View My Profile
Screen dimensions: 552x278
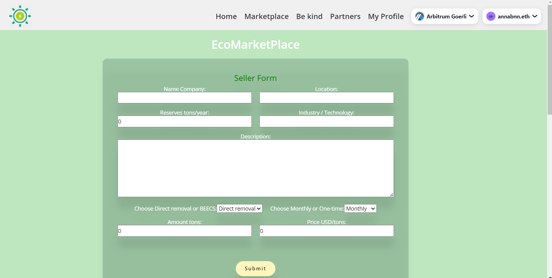386,17
